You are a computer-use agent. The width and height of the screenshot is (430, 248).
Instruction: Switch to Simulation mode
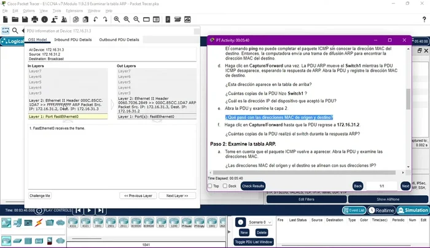(x=413, y=210)
